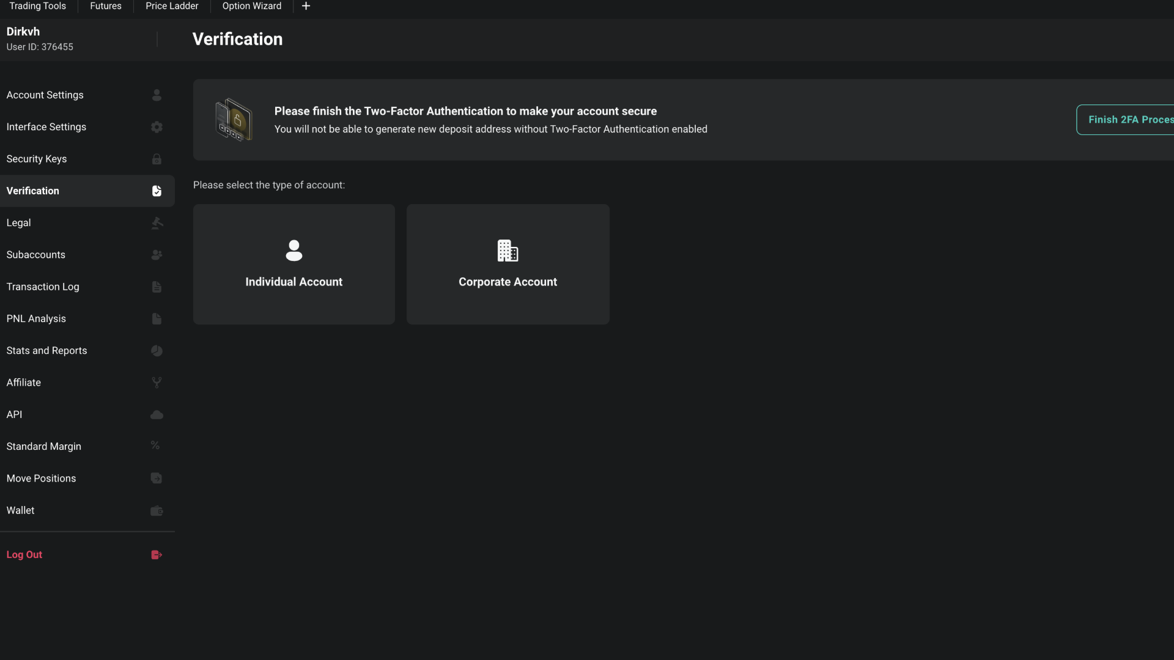The height and width of the screenshot is (660, 1174).
Task: Go to Transaction Log menu entry
Action: tap(43, 287)
